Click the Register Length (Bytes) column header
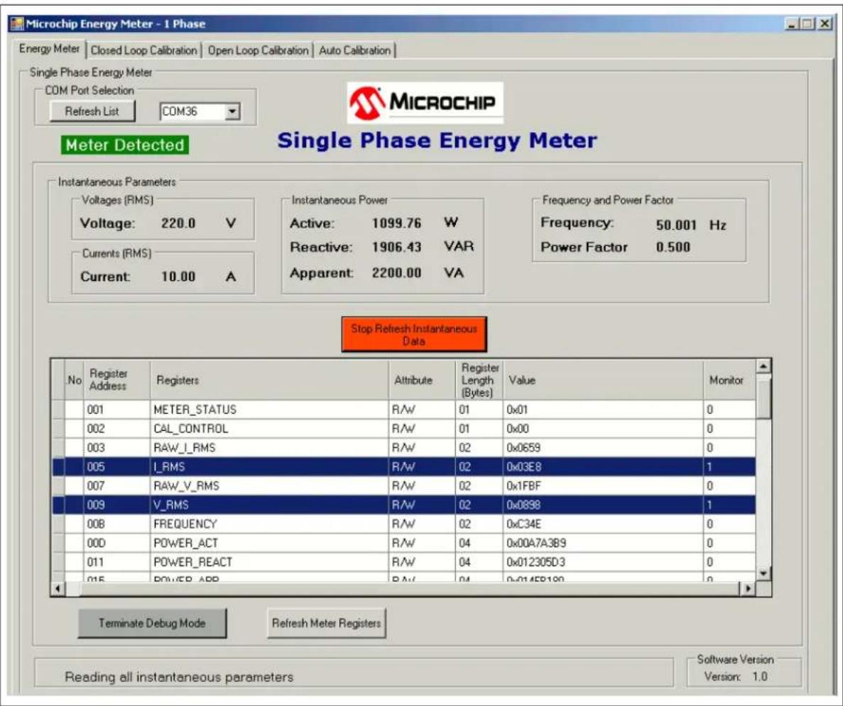Image resolution: width=843 pixels, height=706 pixels. coord(479,380)
